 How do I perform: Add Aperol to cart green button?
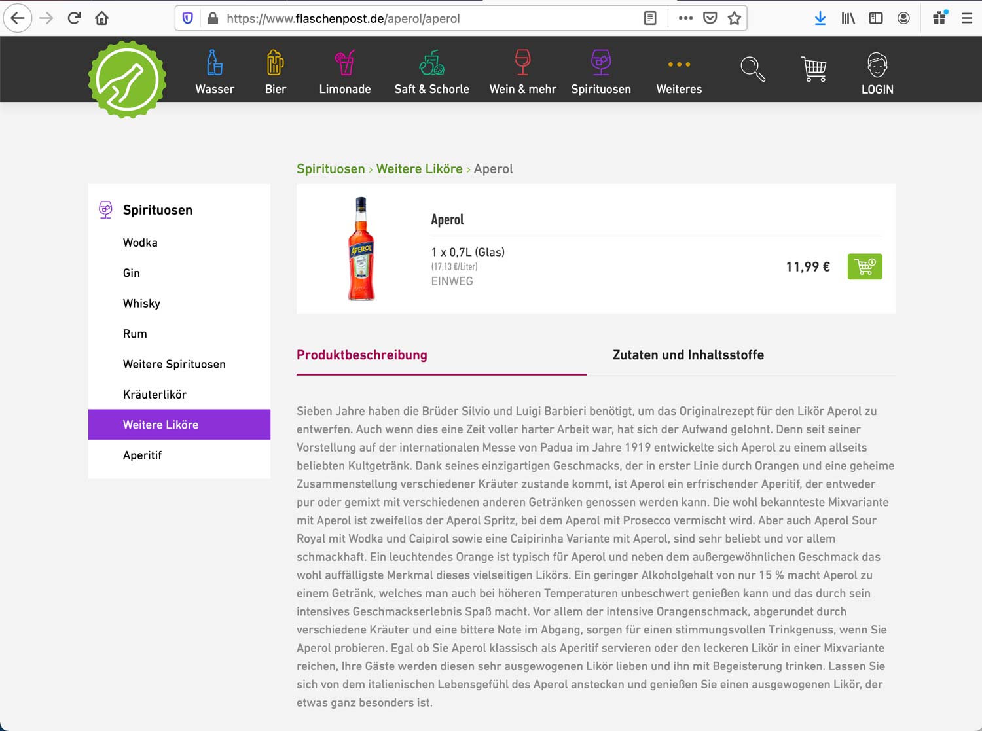point(864,266)
